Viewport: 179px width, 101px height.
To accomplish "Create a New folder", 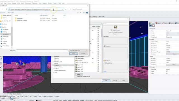I will coord(11,13).
